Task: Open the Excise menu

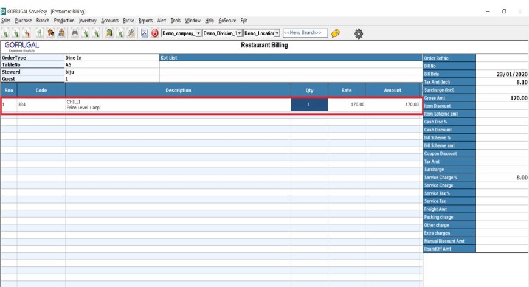Action: click(128, 21)
